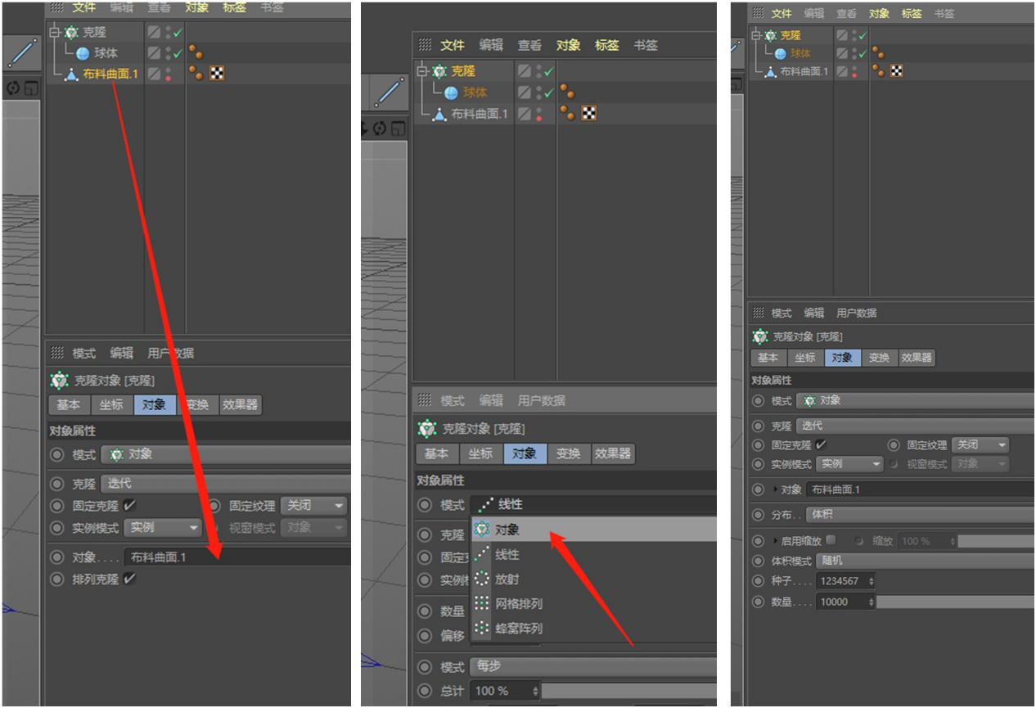Pick the 放射 radial clone mode icon
This screenshot has width=1036, height=708.
pos(482,579)
